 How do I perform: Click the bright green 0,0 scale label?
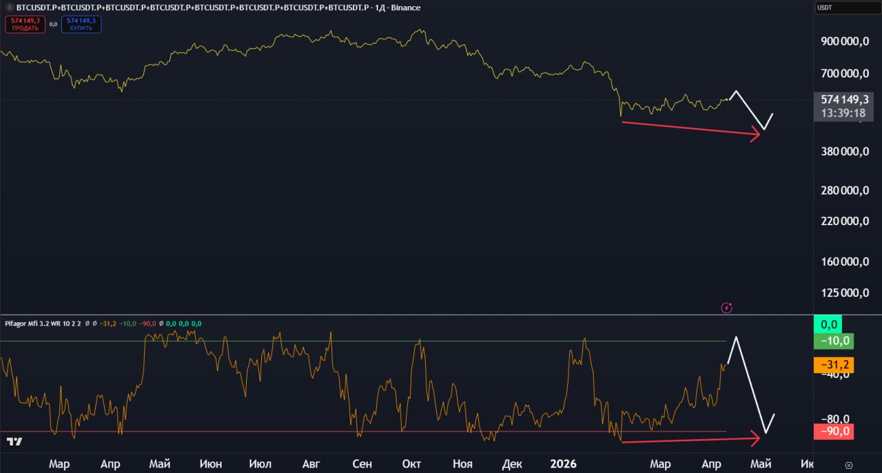coord(834,324)
